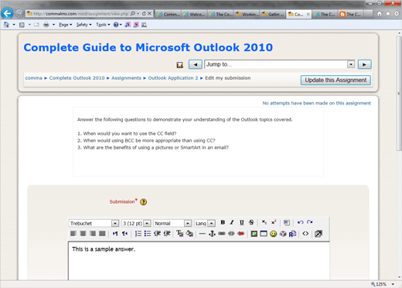Go back with the browser back arrow
Image resolution: width=402 pixels, height=288 pixels.
click(7, 13)
